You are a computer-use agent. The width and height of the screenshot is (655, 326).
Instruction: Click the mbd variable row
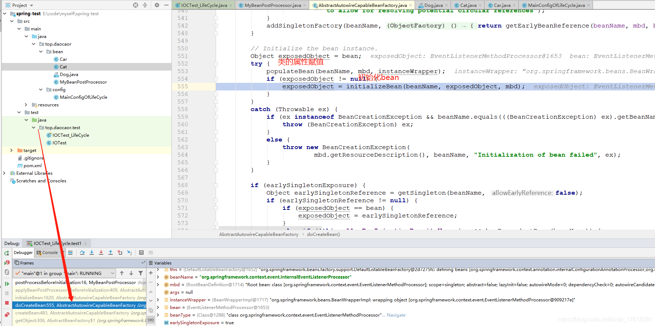(405, 285)
